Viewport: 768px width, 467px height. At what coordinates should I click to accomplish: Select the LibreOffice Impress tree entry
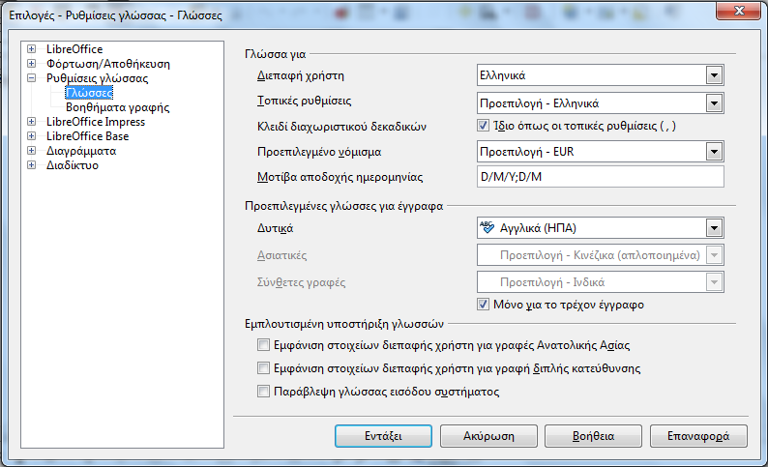point(96,122)
